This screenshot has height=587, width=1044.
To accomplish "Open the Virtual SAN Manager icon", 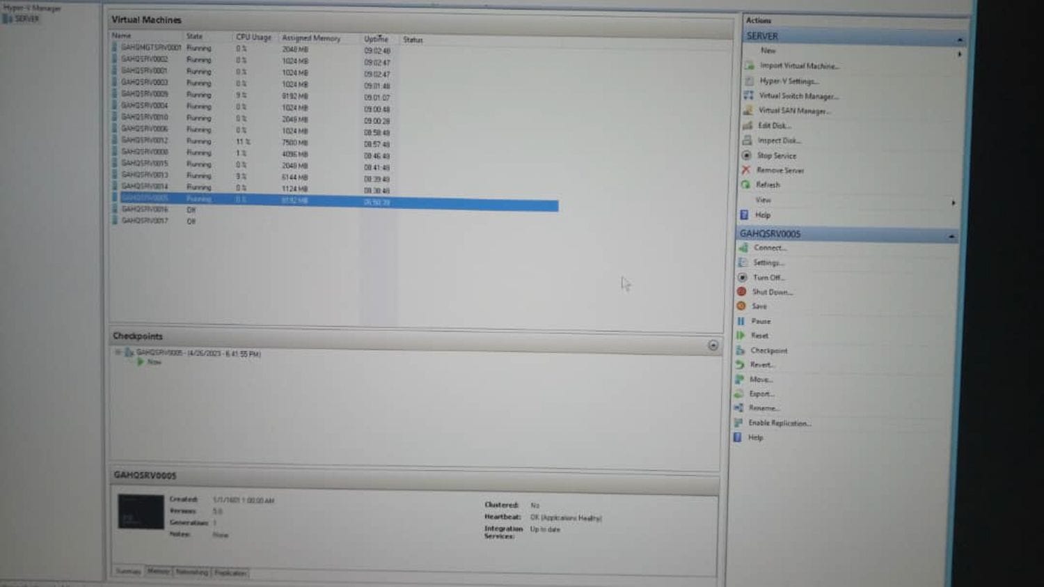I will click(748, 110).
